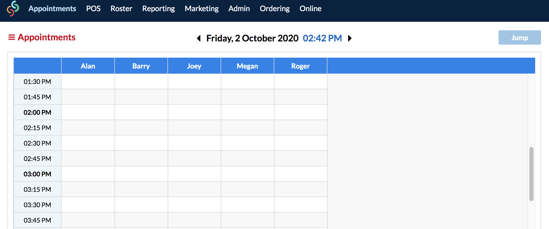Book Joey's 01:45 PM slot
Screen dimensions: 549x229
point(194,97)
